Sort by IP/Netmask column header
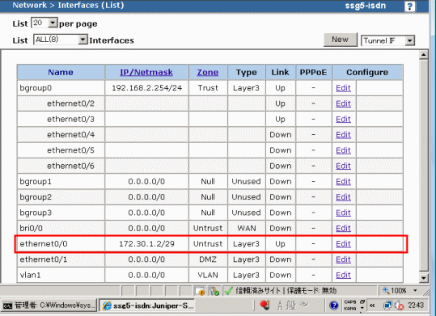This screenshot has height=316, width=436. [146, 72]
